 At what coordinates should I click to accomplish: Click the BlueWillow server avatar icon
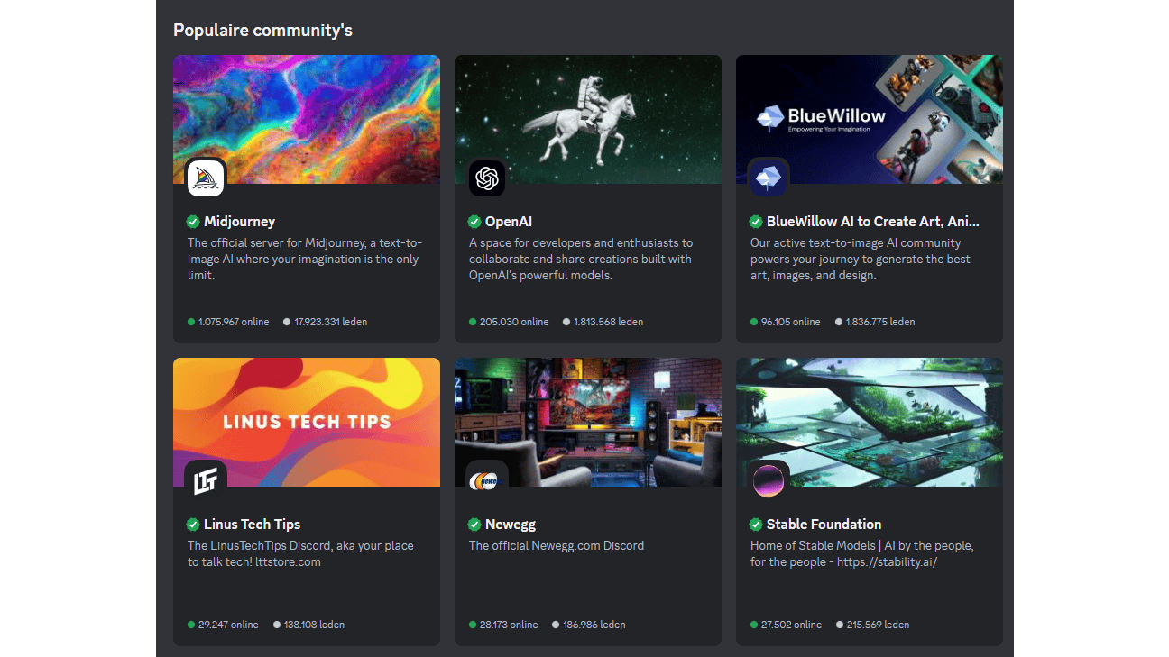pos(769,178)
